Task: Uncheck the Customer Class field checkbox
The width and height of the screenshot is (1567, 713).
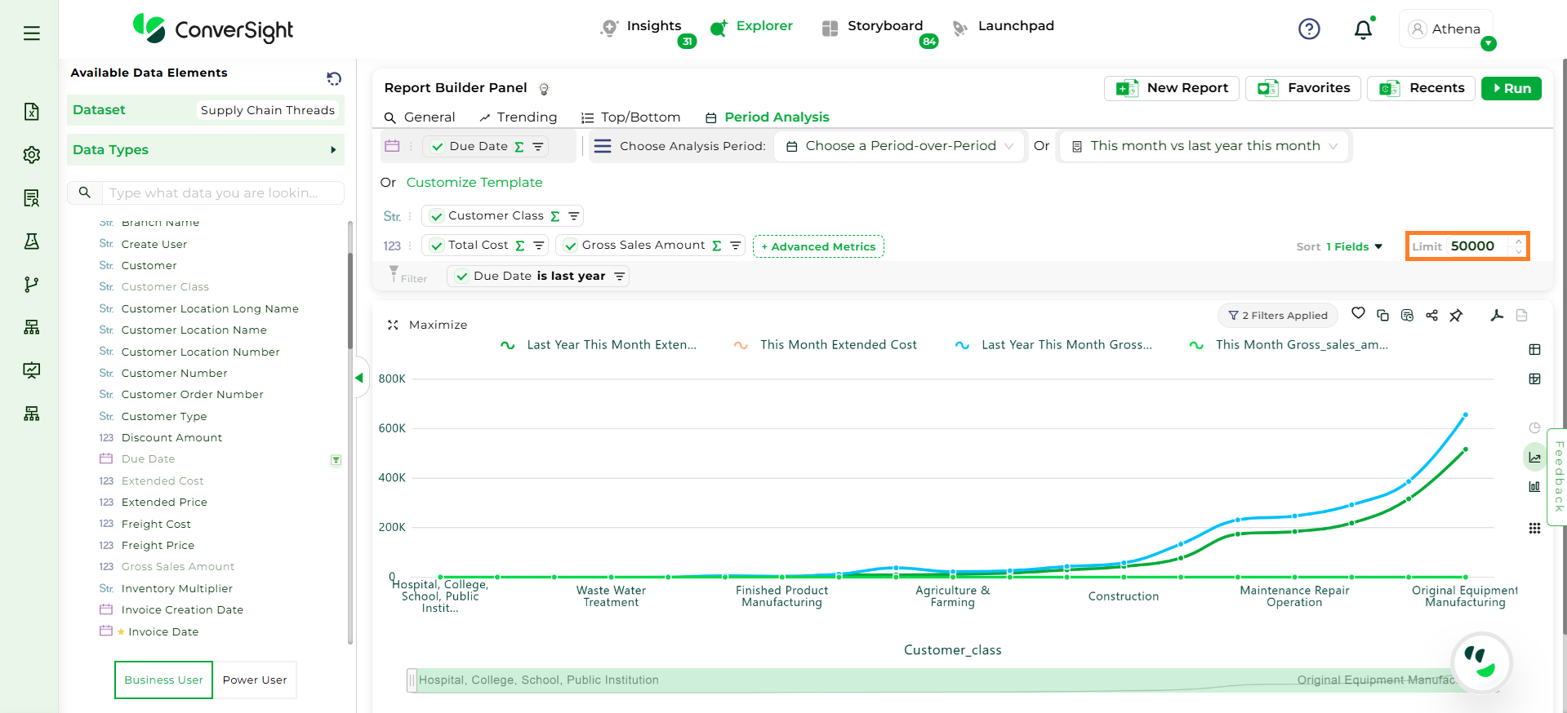Action: point(437,216)
